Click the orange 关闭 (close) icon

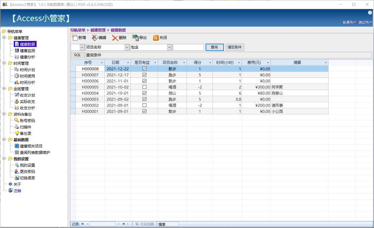pyautogui.click(x=156, y=38)
